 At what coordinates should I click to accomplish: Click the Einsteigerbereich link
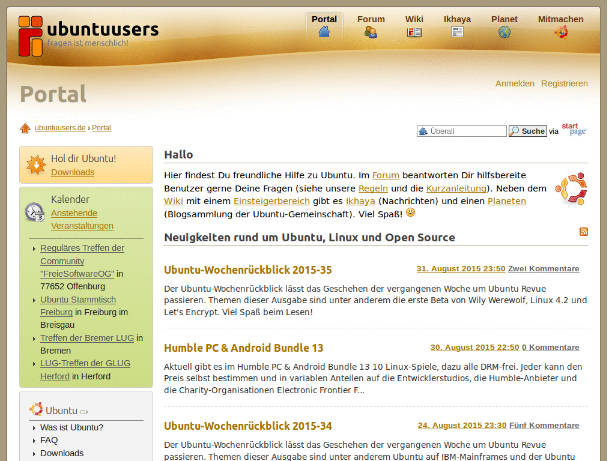click(x=271, y=201)
